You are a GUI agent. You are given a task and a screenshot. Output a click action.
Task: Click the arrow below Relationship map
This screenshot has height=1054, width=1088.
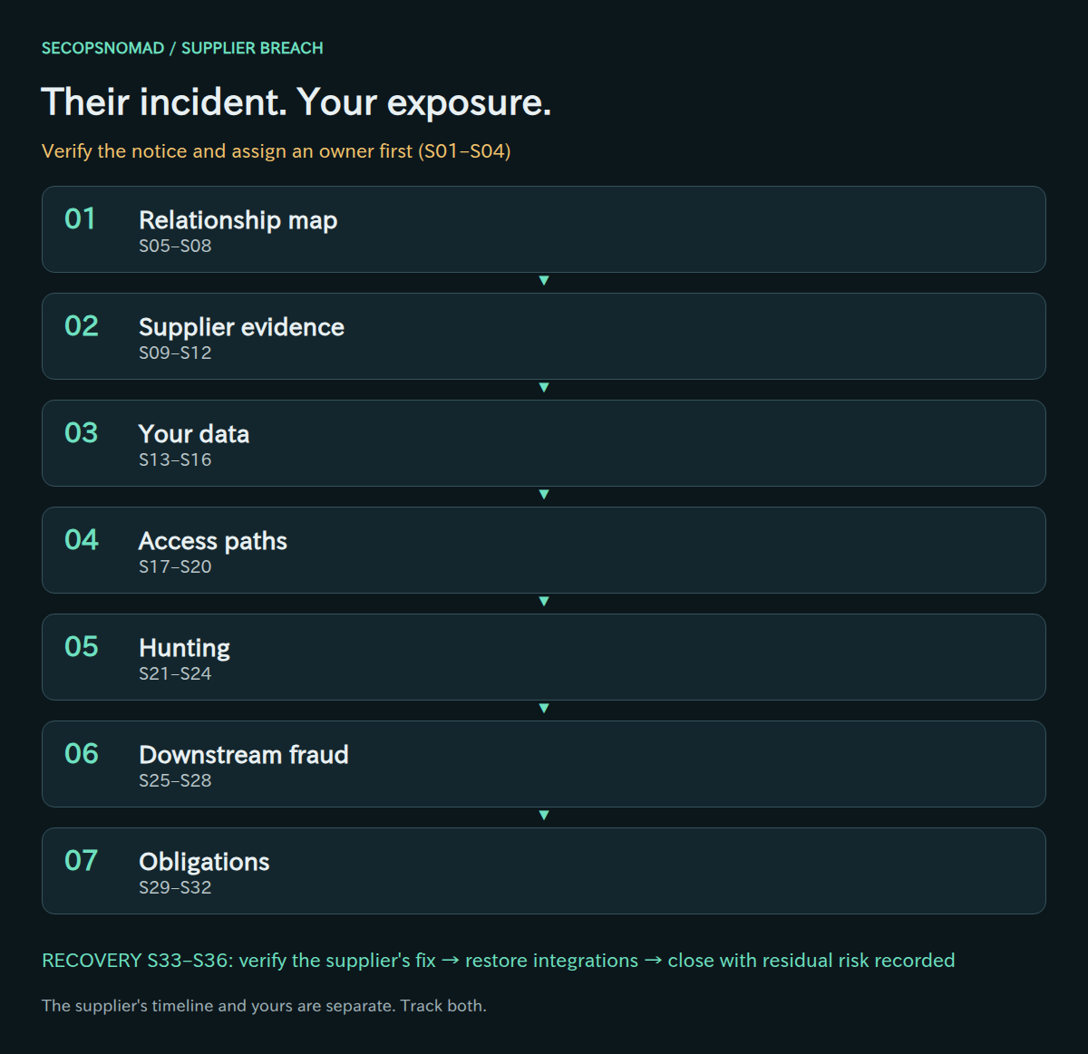(x=544, y=281)
